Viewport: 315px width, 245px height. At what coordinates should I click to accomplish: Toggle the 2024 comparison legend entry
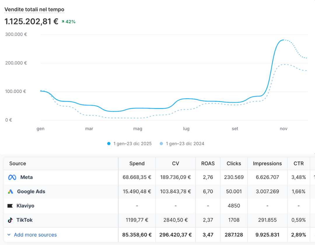point(185,144)
